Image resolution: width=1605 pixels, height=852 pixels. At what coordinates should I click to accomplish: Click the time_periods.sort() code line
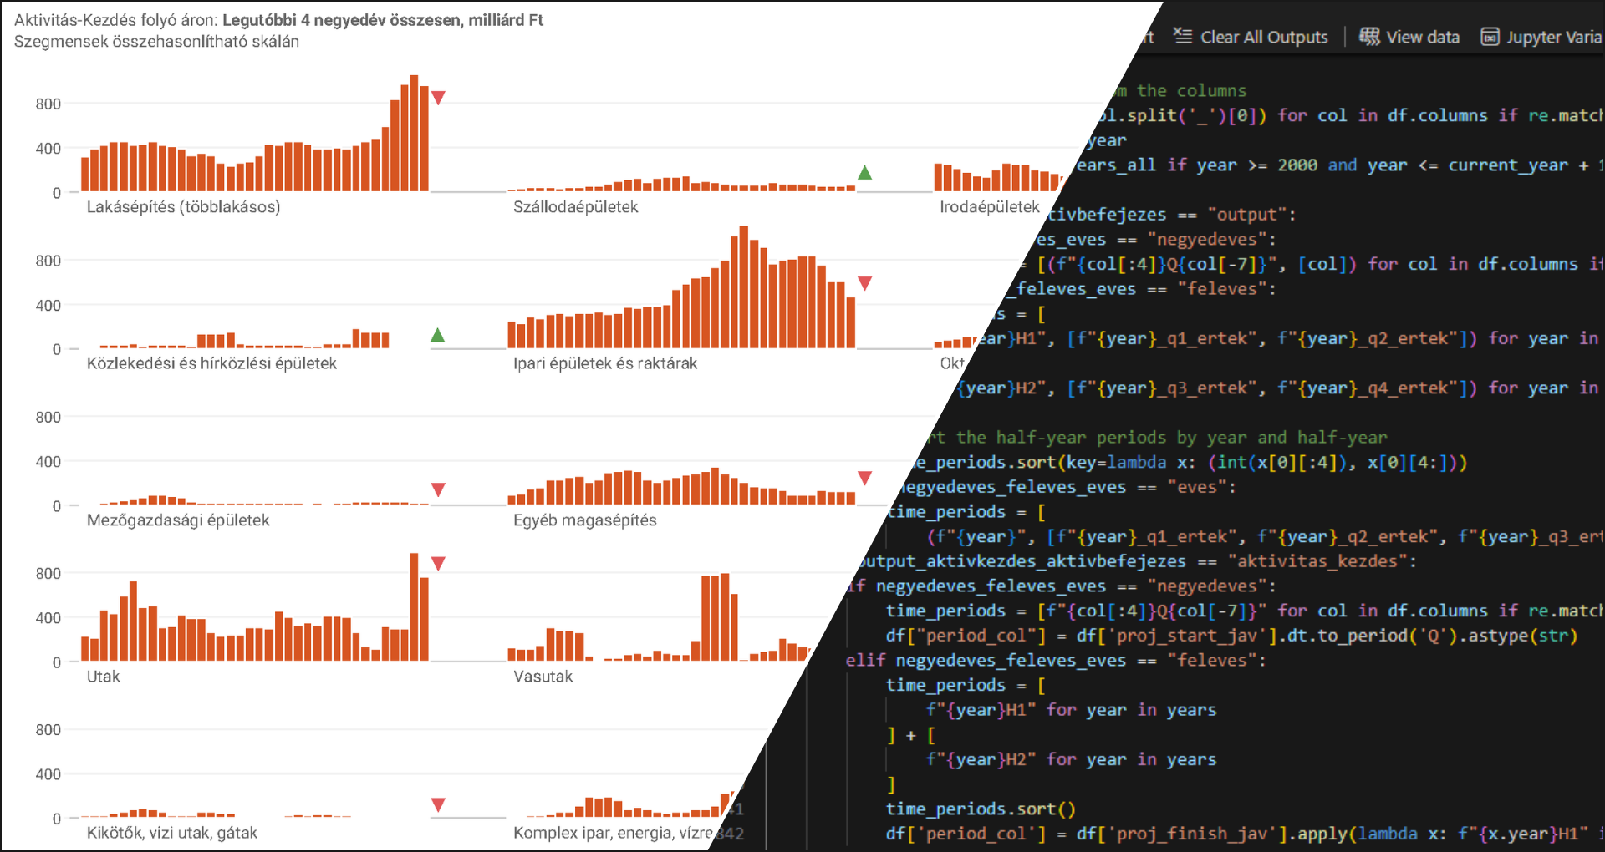coord(980,809)
